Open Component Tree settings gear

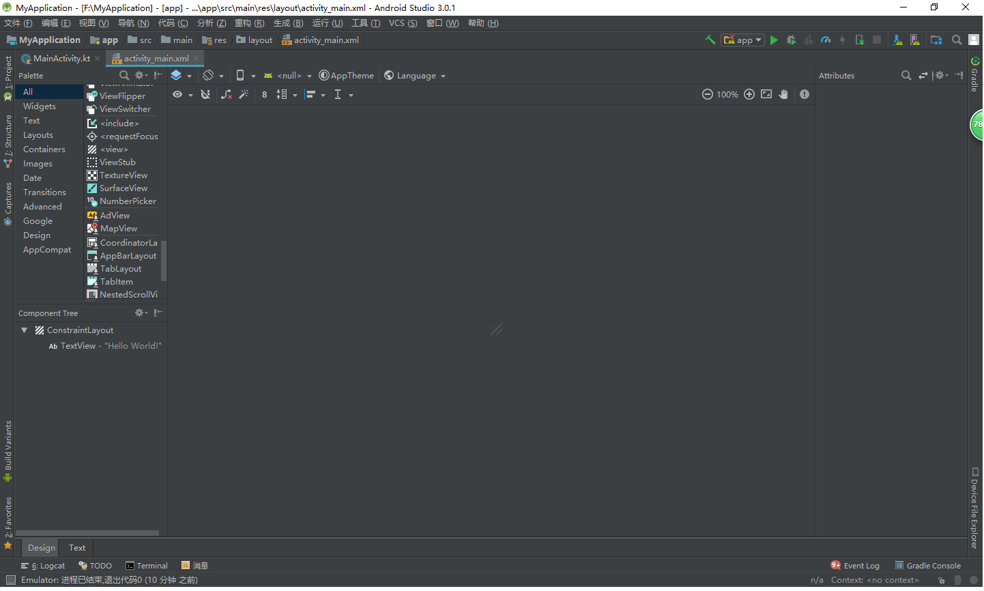141,313
